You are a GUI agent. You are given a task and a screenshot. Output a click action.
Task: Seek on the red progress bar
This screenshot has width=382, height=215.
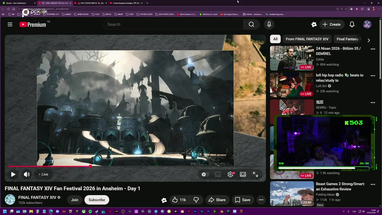tap(135, 166)
